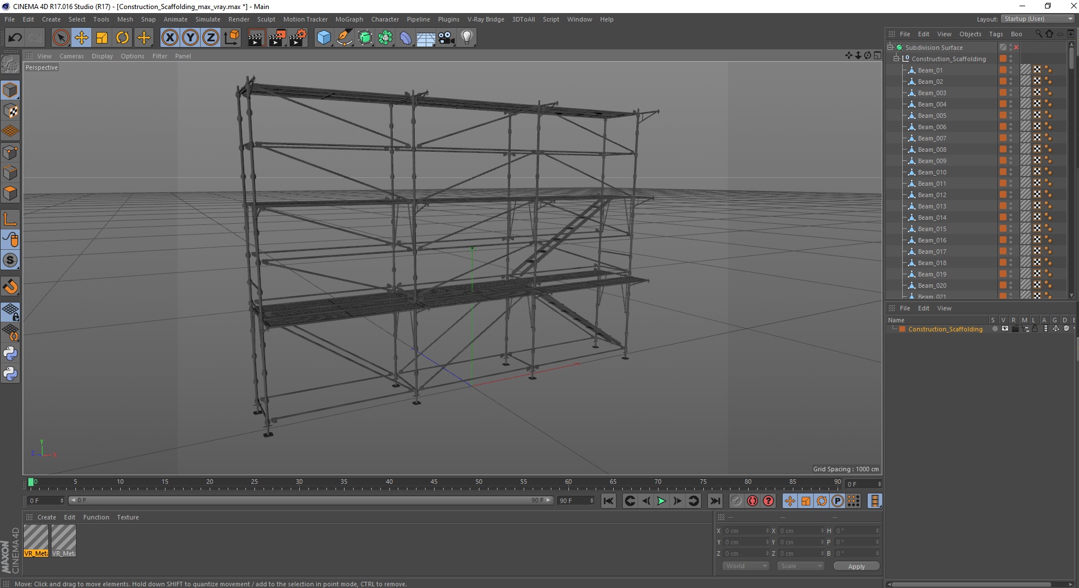Toggle Construction_Scaffolding layer solo dot
This screenshot has width=1079, height=588.
pyautogui.click(x=995, y=329)
